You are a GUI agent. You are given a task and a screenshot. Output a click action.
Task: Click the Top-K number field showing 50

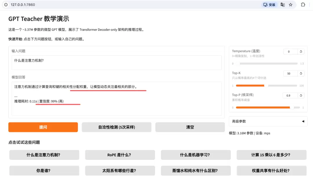click(x=291, y=73)
